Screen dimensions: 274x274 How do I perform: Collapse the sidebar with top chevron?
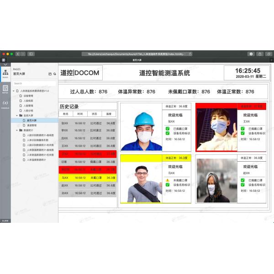tap(5, 65)
